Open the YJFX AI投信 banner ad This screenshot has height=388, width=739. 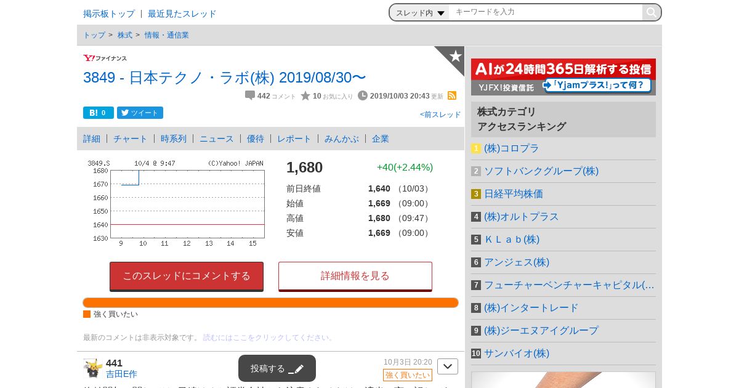pos(563,77)
